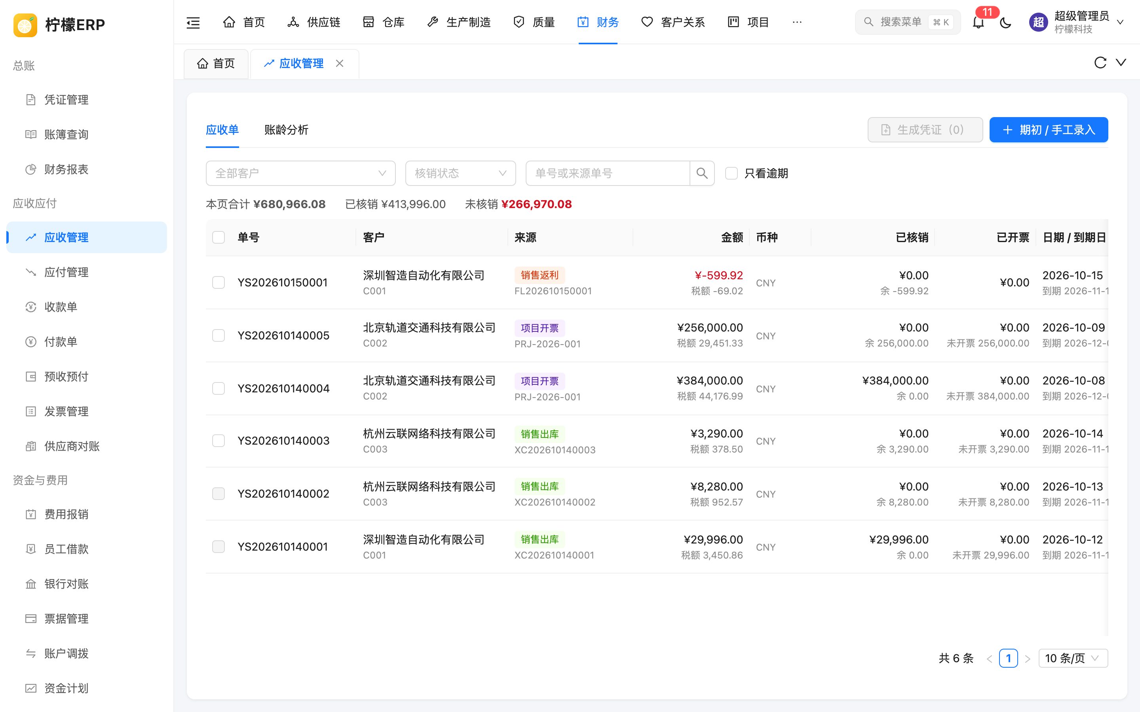This screenshot has width=1140, height=712.
Task: Click the 搜索菜单 search box
Action: coord(907,22)
